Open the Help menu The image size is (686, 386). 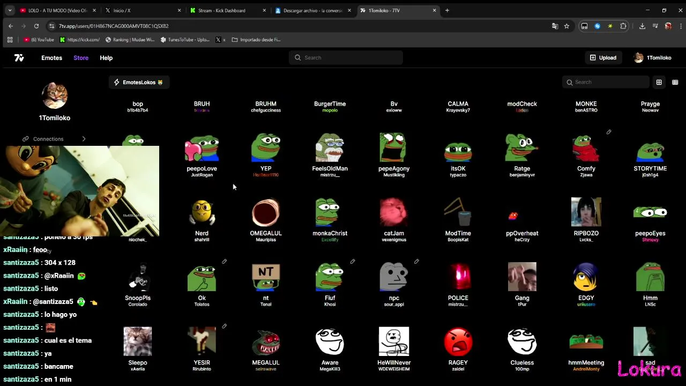point(106,58)
